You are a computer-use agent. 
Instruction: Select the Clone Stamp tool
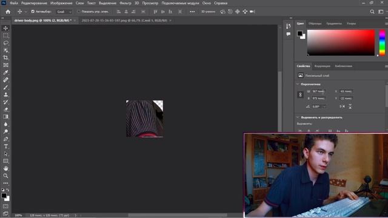pyautogui.click(x=5, y=94)
